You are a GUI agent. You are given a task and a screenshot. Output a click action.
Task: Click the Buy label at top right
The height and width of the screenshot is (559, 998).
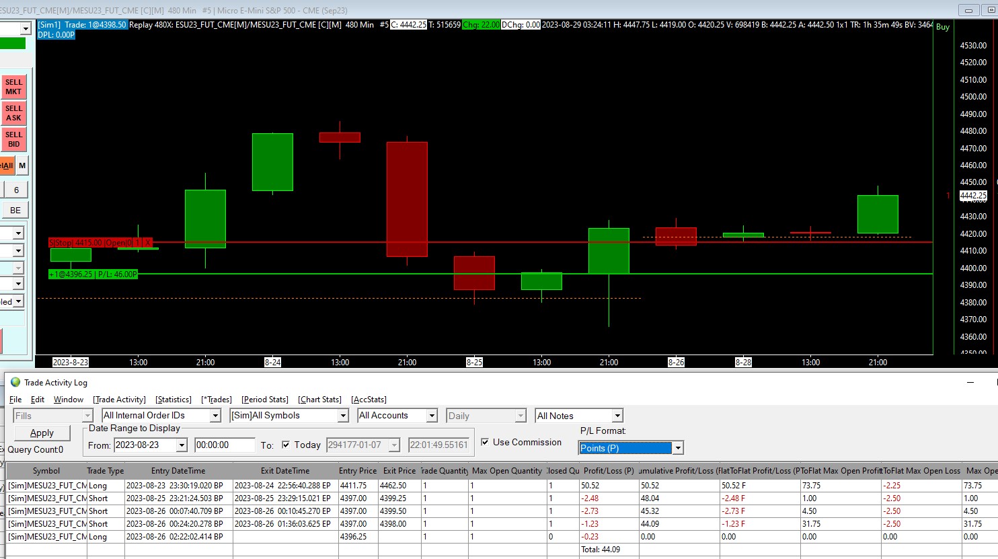(x=942, y=27)
